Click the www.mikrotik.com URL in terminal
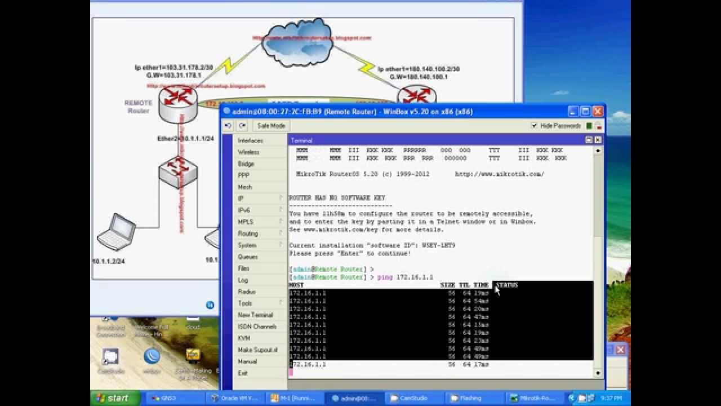Image resolution: width=721 pixels, height=406 pixels. 499,174
